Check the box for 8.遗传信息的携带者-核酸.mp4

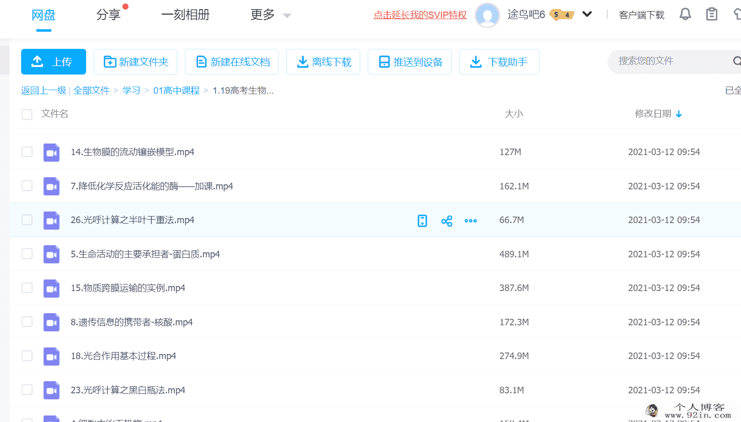tap(27, 322)
